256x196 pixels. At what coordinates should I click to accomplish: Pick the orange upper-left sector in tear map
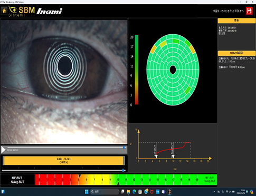pos(154,50)
